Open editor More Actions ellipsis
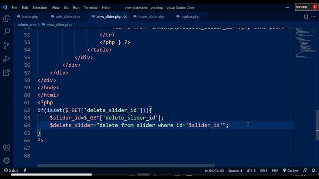Image resolution: width=319 pixels, height=179 pixels. point(313,17)
